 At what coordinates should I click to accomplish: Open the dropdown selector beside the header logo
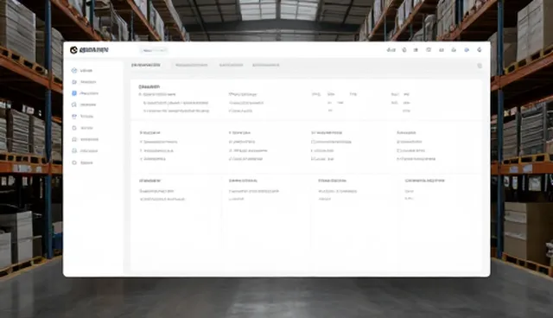click(x=154, y=50)
